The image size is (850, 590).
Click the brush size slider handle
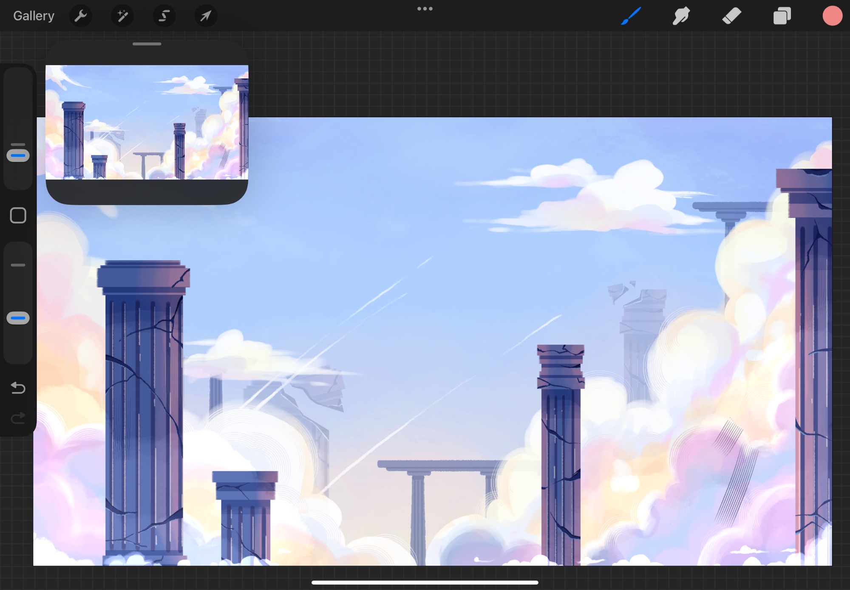[x=18, y=155]
